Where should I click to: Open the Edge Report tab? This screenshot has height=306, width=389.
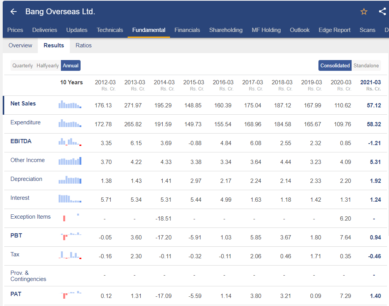334,30
